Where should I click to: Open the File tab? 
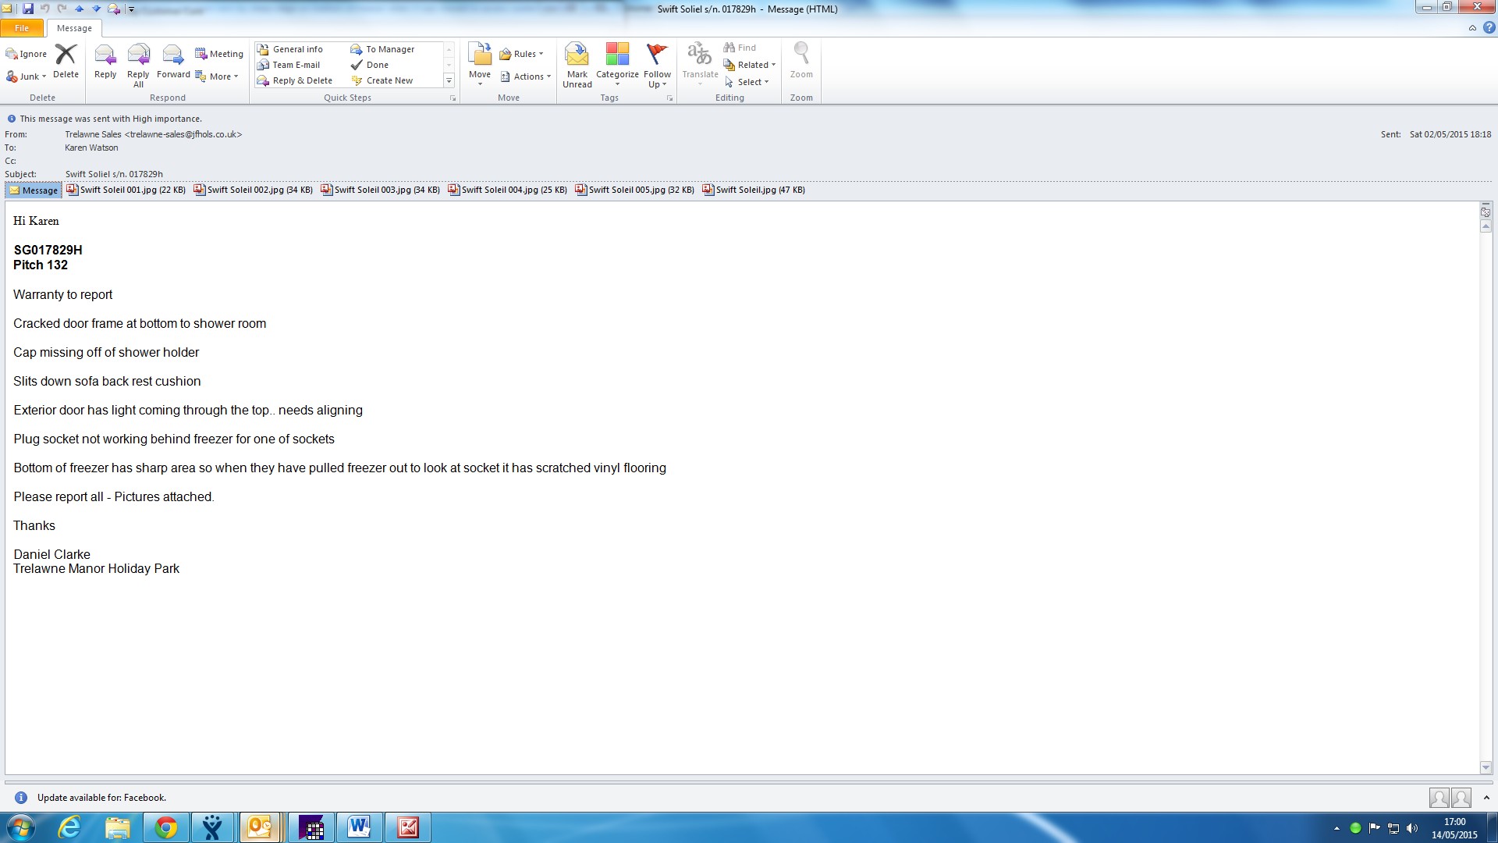point(22,28)
